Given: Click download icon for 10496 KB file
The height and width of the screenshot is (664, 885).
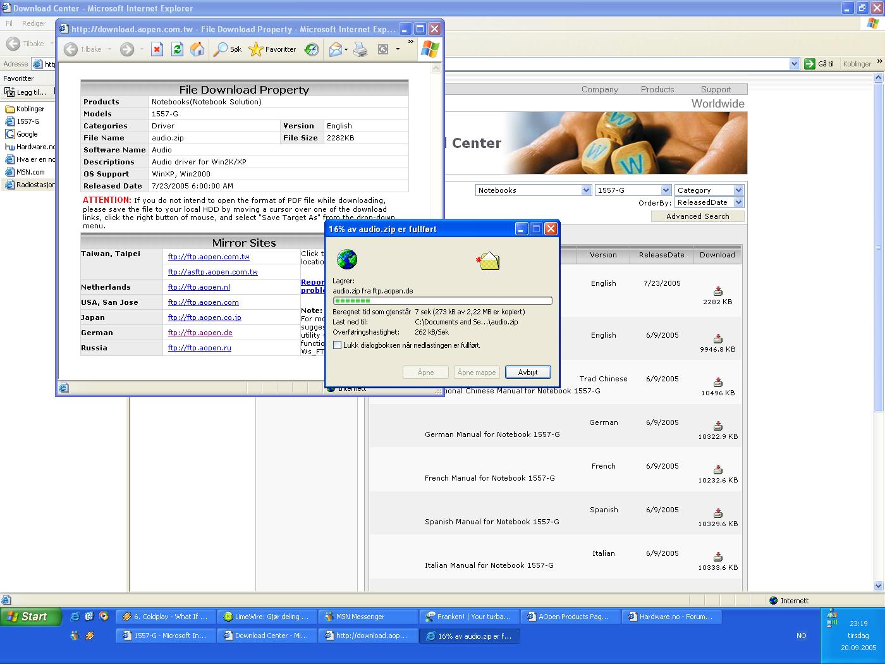Looking at the screenshot, I should [x=717, y=383].
